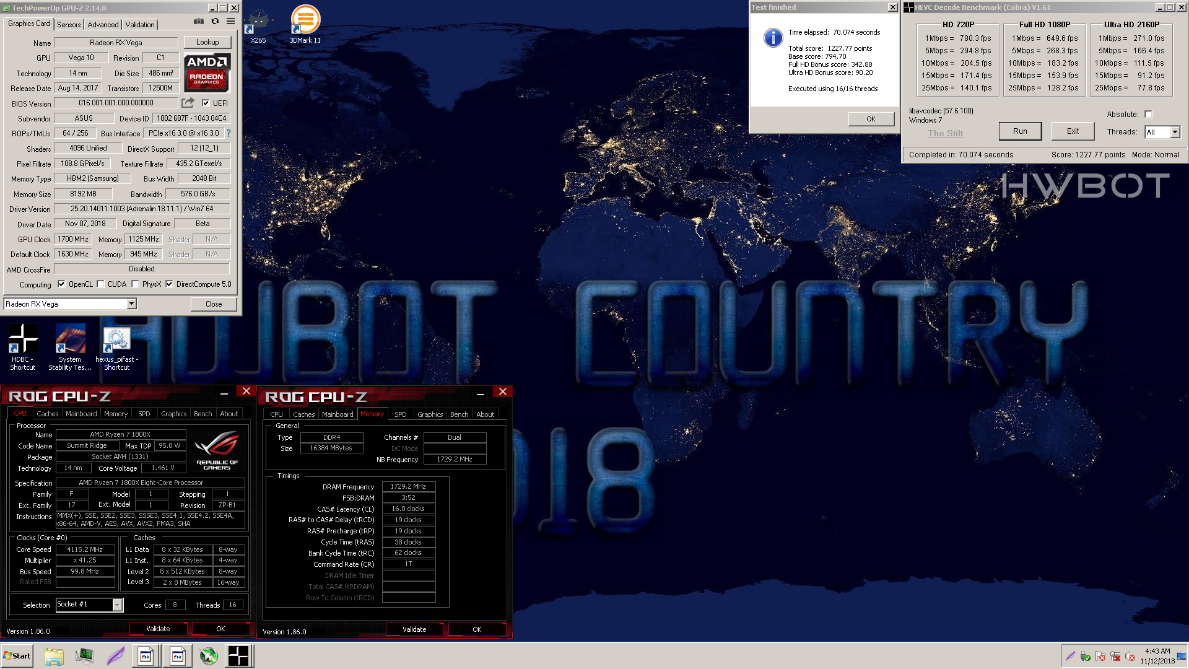Open the HDBC desktop shortcut
Image resolution: width=1189 pixels, height=669 pixels.
pos(23,347)
